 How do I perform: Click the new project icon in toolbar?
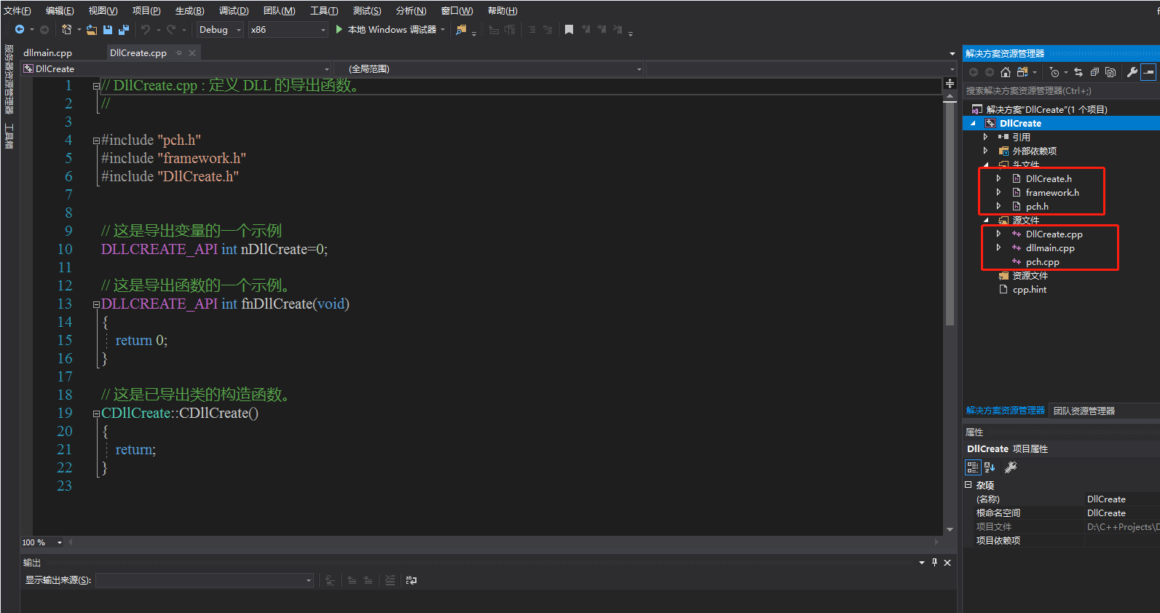click(x=66, y=30)
